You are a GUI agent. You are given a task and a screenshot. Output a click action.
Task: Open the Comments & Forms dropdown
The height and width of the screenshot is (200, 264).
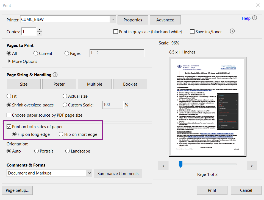point(89,173)
